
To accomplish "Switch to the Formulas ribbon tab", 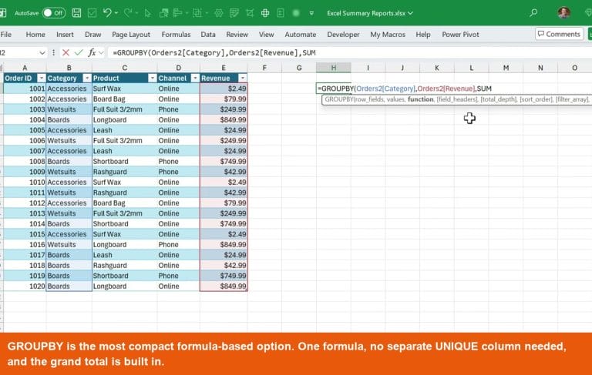I will tap(176, 35).
